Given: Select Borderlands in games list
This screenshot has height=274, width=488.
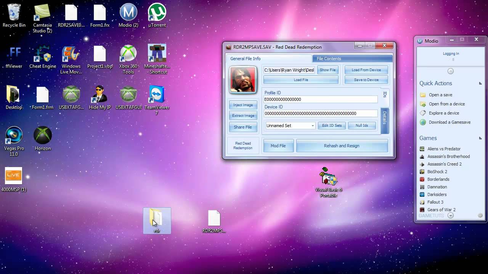Looking at the screenshot, I should (434, 179).
